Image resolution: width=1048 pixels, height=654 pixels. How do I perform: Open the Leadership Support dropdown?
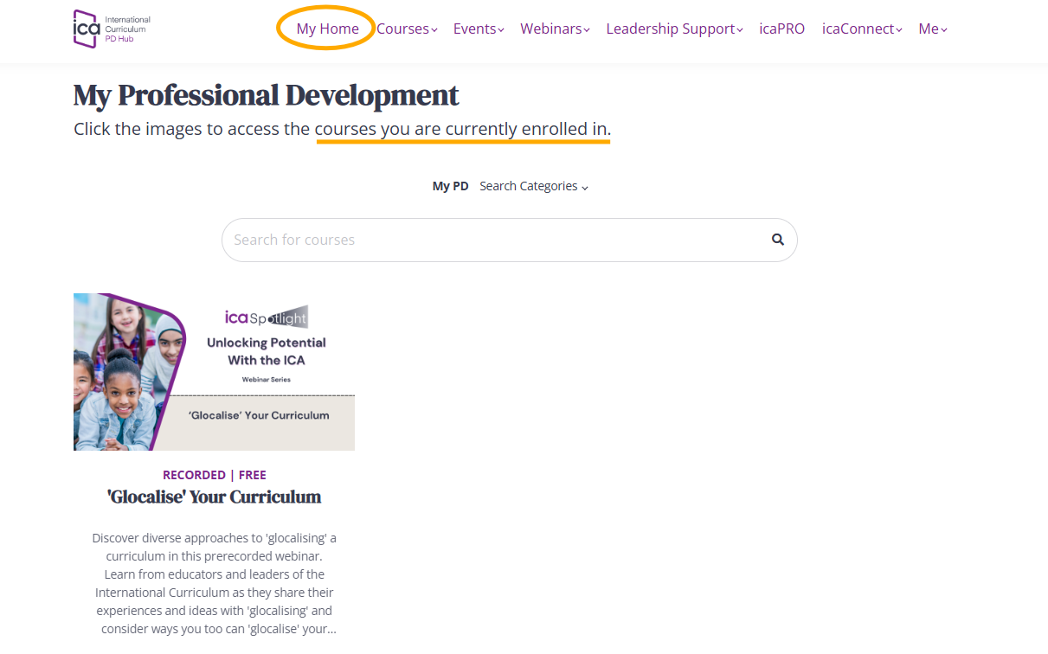coord(673,29)
